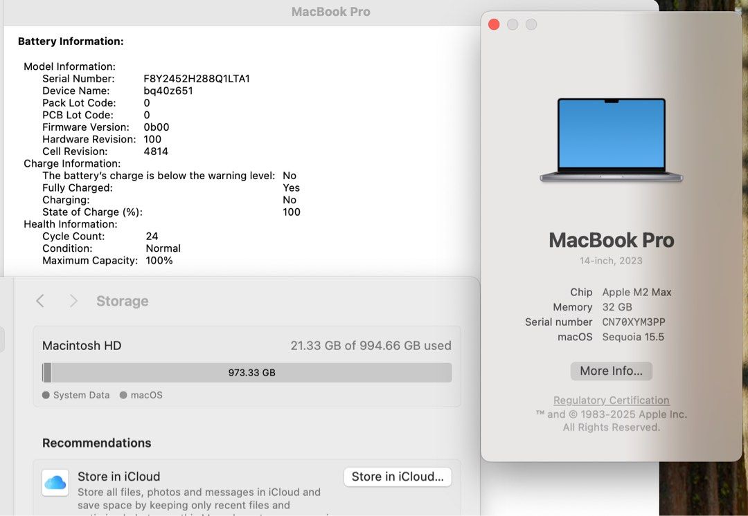Click the System Data legend dot
Screen dimensions: 748x516
tap(46, 395)
